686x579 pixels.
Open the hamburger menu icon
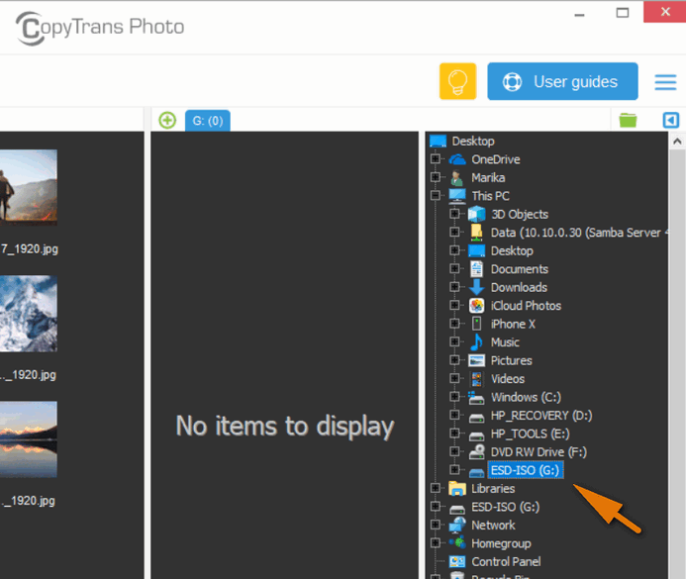pos(665,81)
